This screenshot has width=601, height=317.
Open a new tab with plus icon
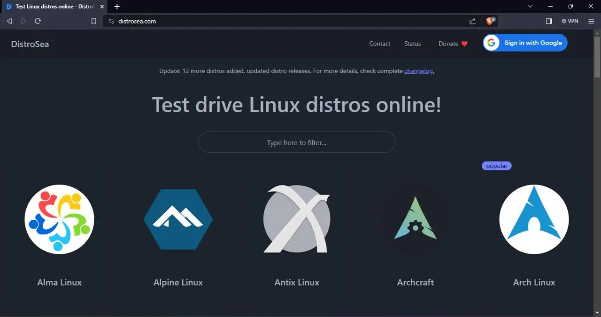[117, 7]
